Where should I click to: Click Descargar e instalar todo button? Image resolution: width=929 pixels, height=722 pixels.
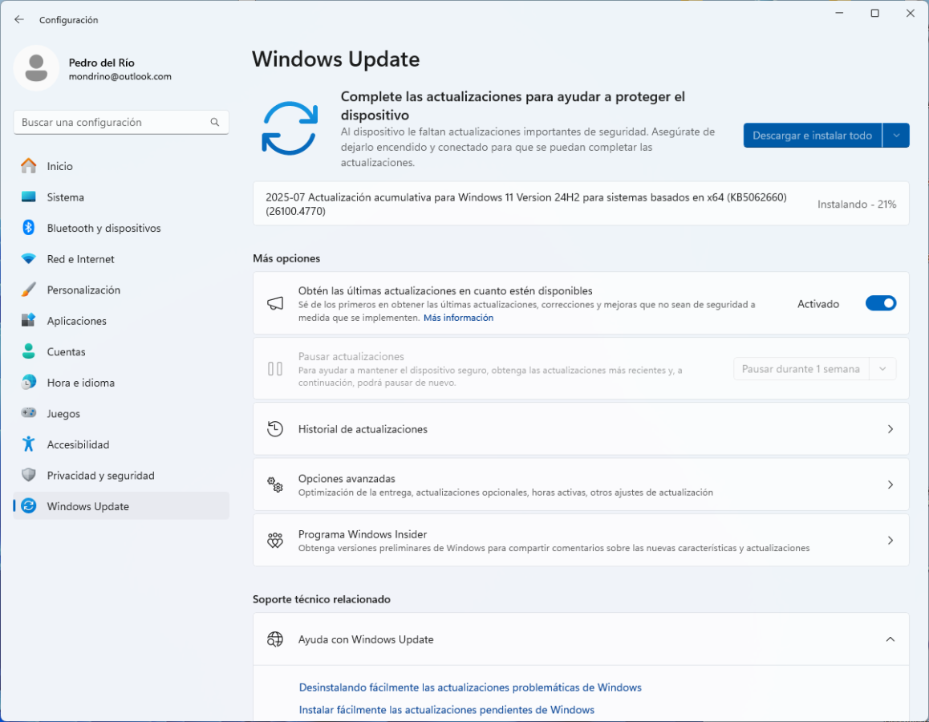tap(813, 136)
